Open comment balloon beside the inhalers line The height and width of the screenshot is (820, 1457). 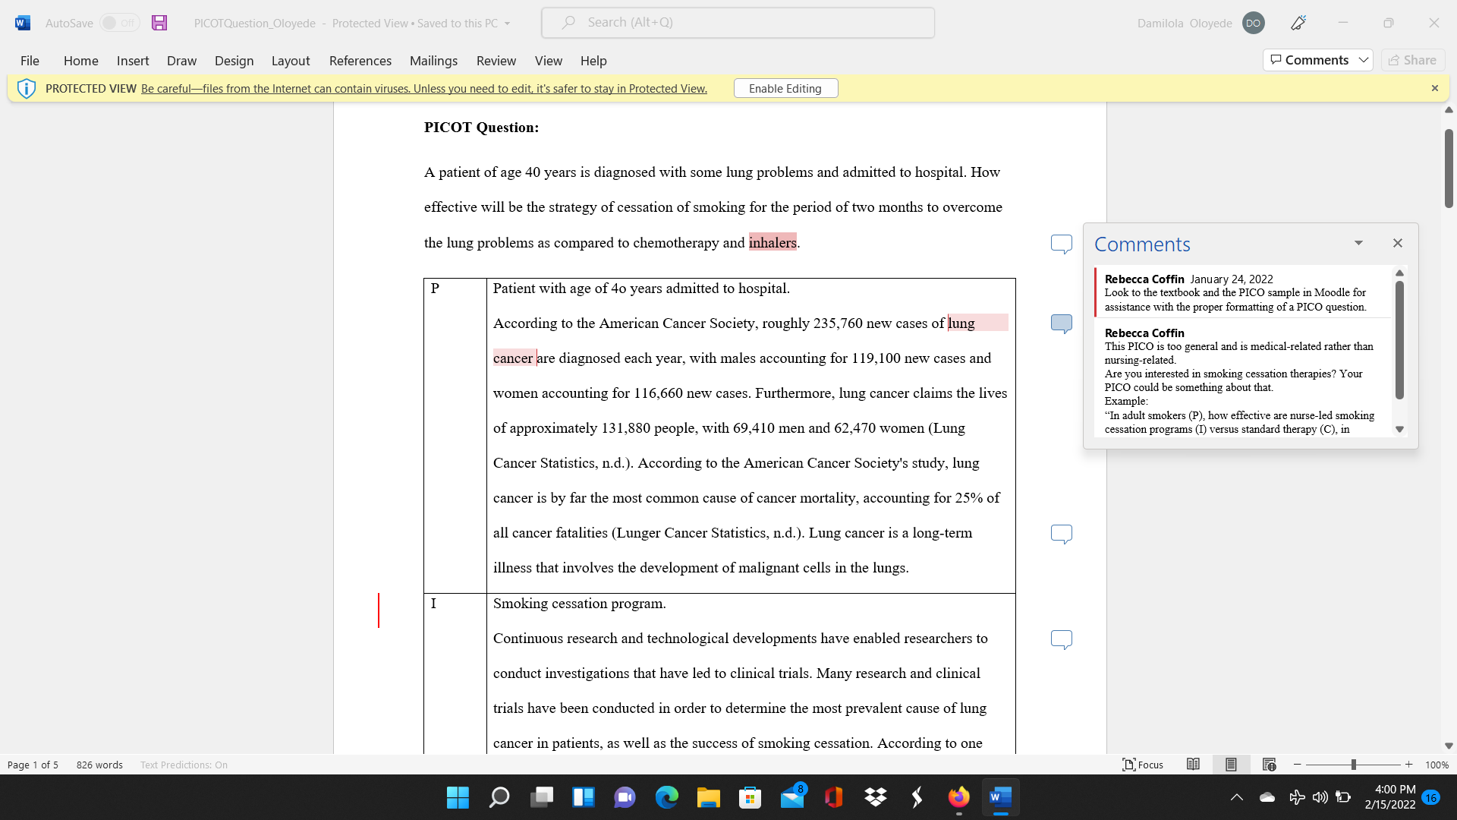tap(1062, 244)
